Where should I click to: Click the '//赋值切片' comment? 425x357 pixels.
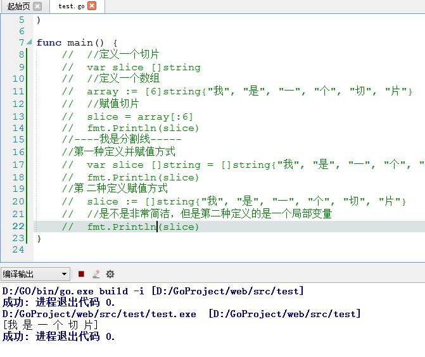tap(113, 103)
